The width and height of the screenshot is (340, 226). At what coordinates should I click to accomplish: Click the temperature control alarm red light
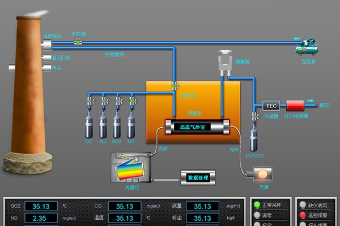pos(301,215)
